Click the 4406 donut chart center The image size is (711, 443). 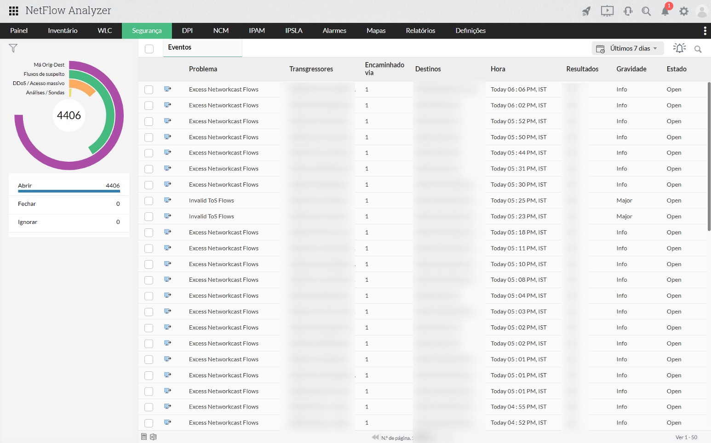click(x=69, y=115)
